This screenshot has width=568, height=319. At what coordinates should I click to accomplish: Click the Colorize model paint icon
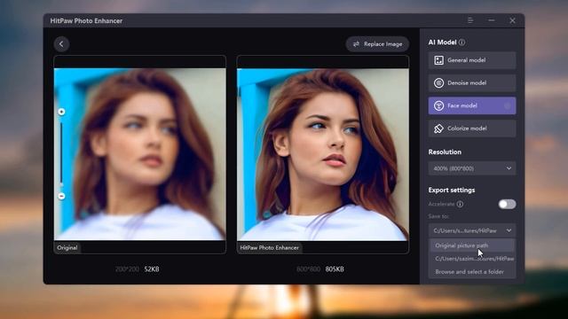pos(438,128)
